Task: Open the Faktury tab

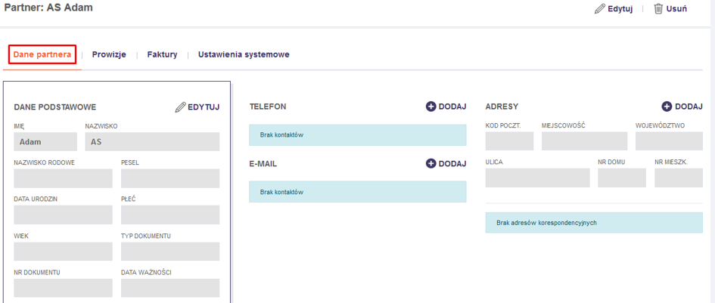Action: 162,54
